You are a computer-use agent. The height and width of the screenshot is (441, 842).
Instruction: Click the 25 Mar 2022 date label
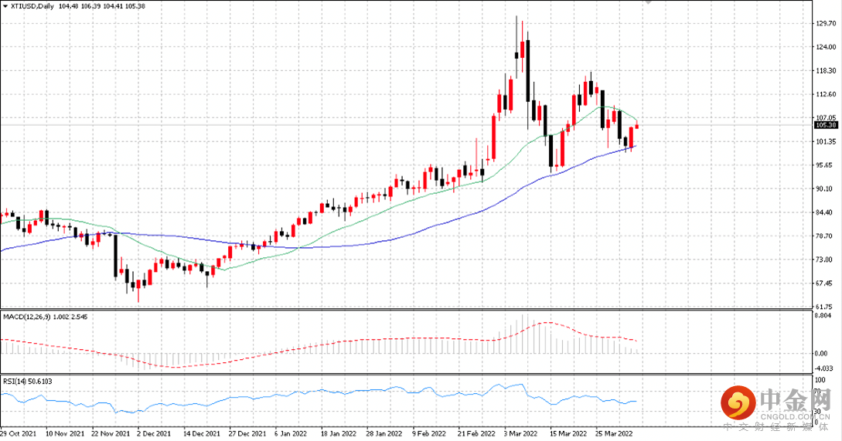click(x=614, y=433)
